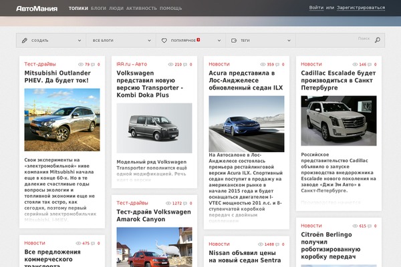Click views eye icon on Cadillac Escalade card

click(x=356, y=64)
